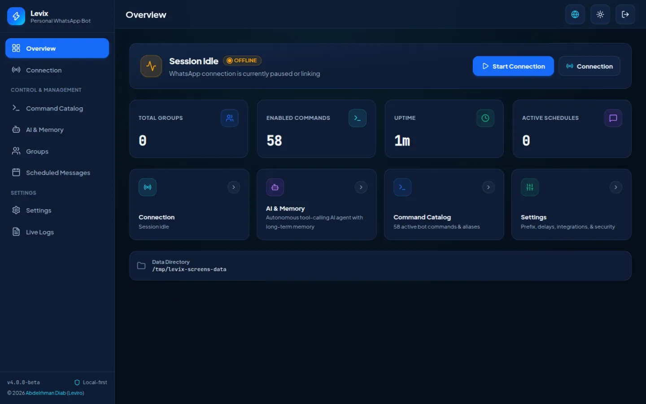Click the Session Idle activity pulse icon
646x404 pixels.
(151, 66)
